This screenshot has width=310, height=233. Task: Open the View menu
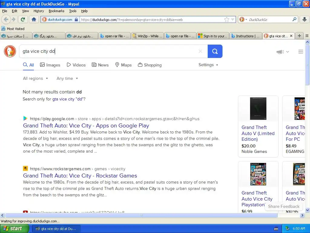coord(25,11)
